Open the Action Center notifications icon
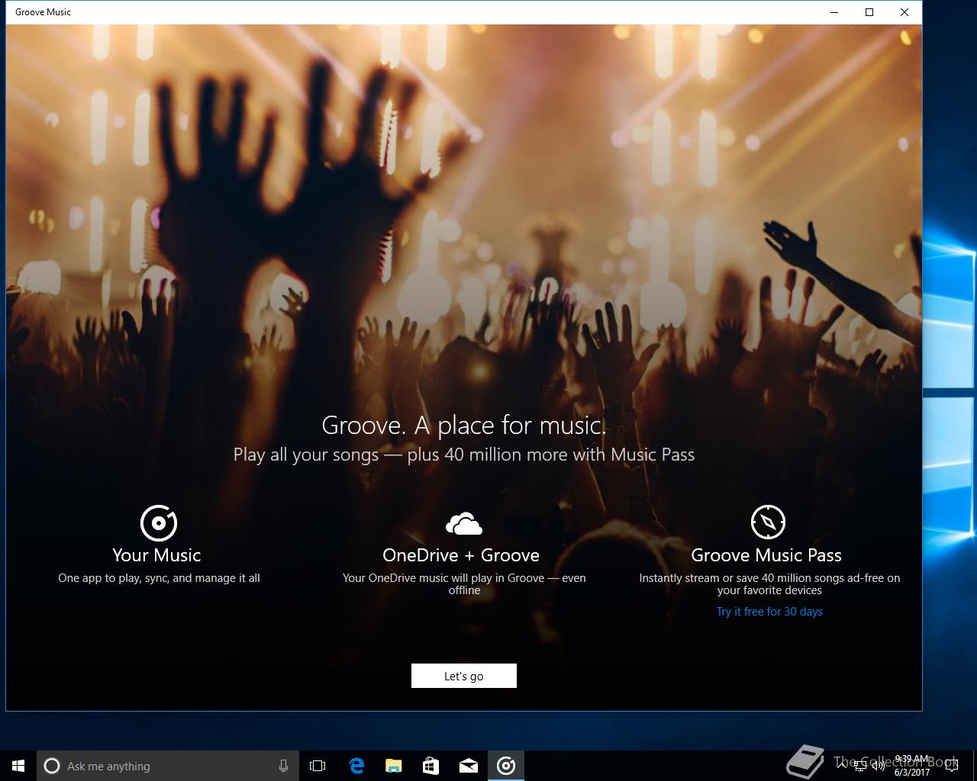The width and height of the screenshot is (977, 781). click(952, 766)
